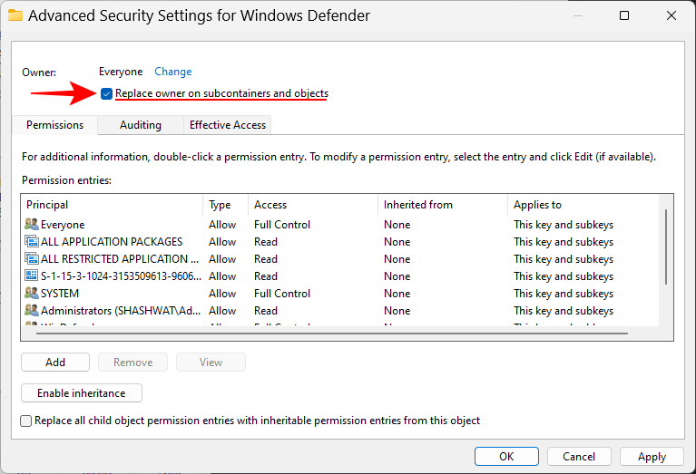Click the SYSTEM principal group icon
The image size is (696, 474).
pyautogui.click(x=32, y=294)
